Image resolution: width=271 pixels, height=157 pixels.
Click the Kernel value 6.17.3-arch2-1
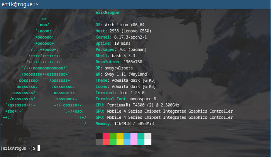[x=130, y=37]
